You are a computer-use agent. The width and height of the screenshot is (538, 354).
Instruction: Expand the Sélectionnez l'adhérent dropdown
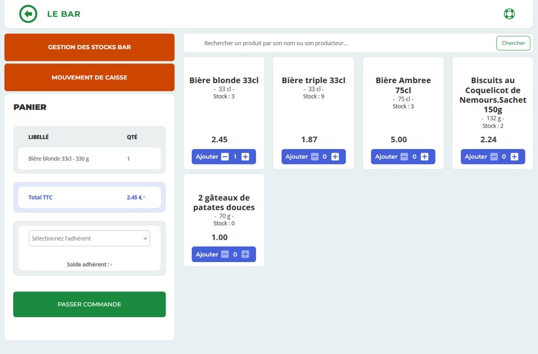pyautogui.click(x=89, y=238)
